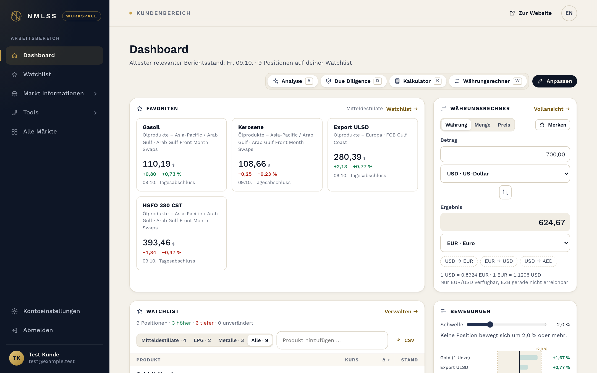This screenshot has height=373, width=597.
Task: Click the star icon next to FAVORITEN
Action: pyautogui.click(x=140, y=109)
